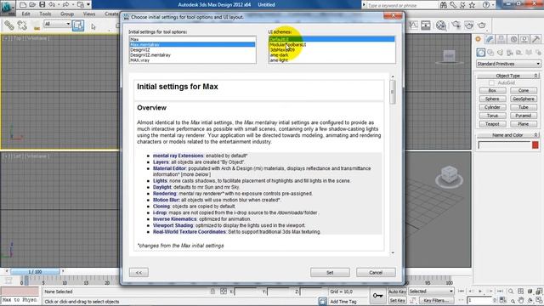544x306 pixels.
Task: Open the Help icon dropdown arrow
Action: pyautogui.click(x=493, y=5)
